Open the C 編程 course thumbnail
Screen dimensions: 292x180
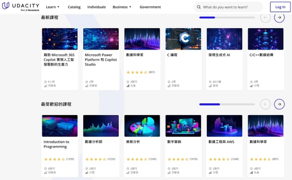click(183, 39)
